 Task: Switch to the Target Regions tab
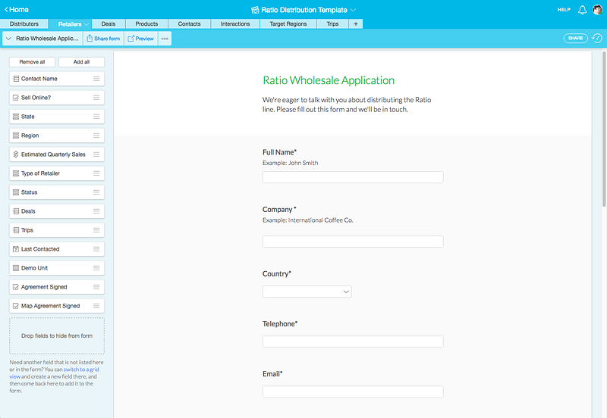pos(288,24)
